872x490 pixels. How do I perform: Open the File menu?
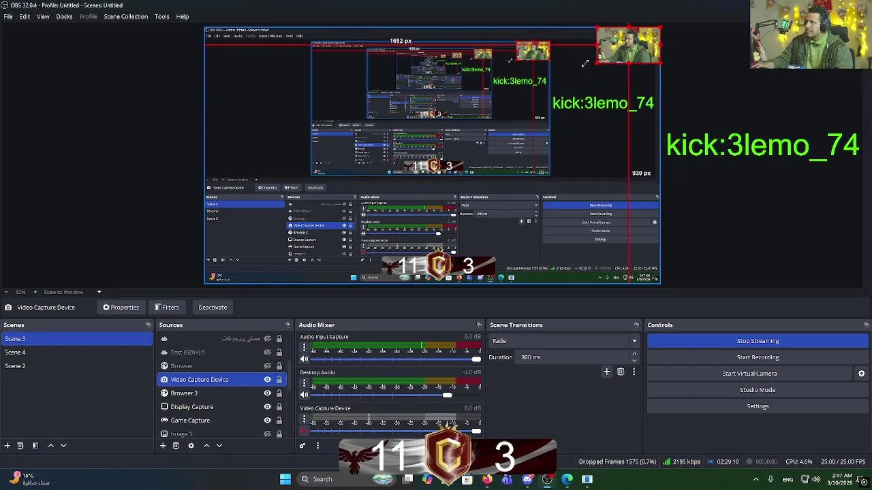tap(8, 16)
